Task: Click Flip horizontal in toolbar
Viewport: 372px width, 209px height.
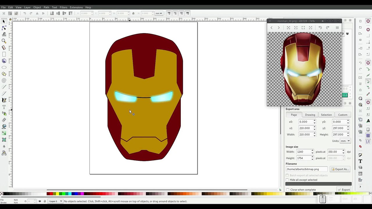Action: [37, 13]
